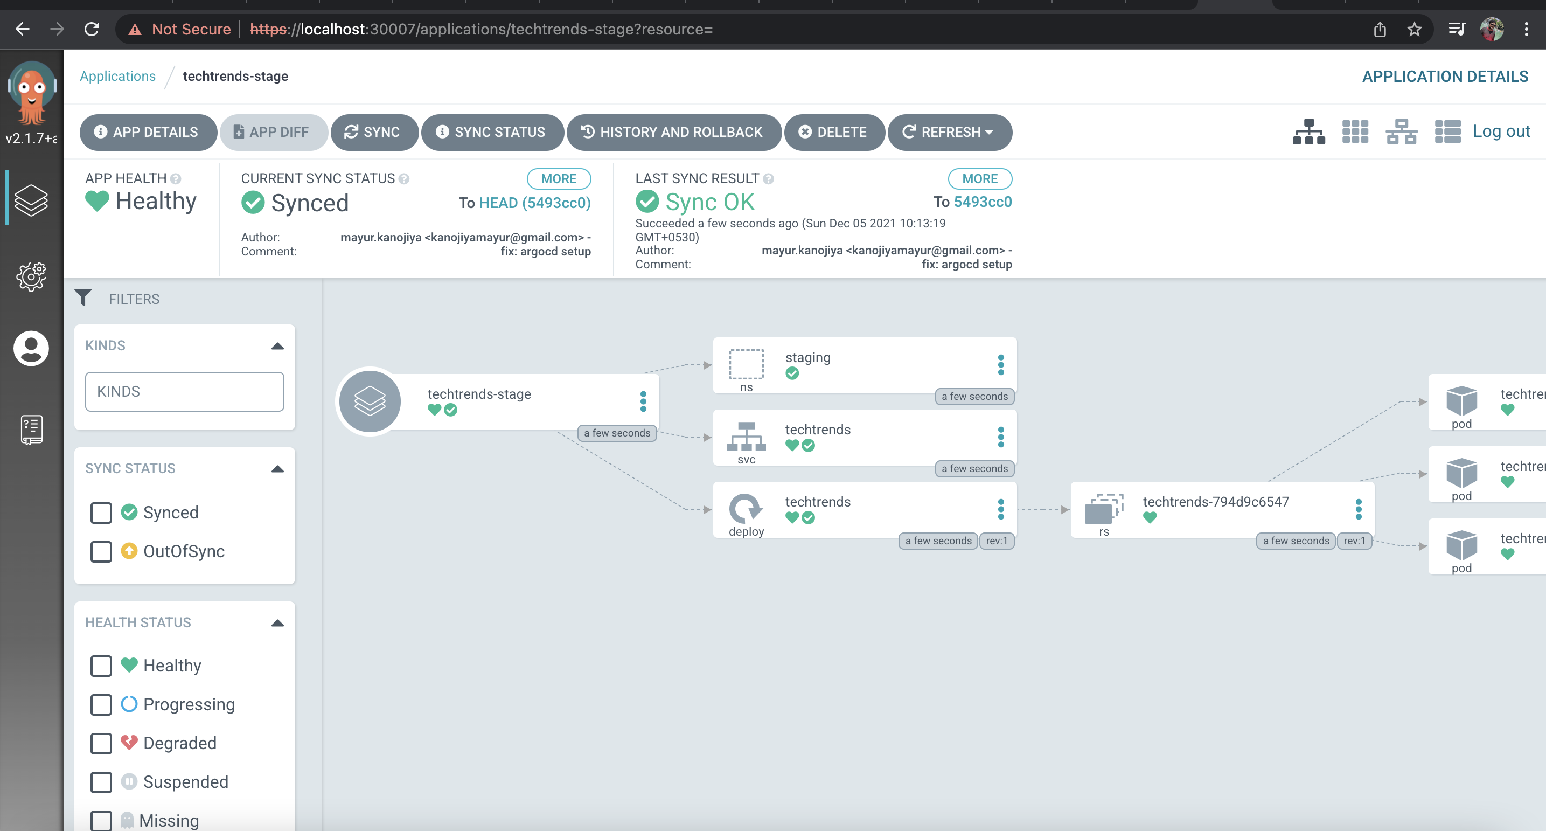Open Documentation sidebar icon
The height and width of the screenshot is (831, 1546).
pos(31,430)
